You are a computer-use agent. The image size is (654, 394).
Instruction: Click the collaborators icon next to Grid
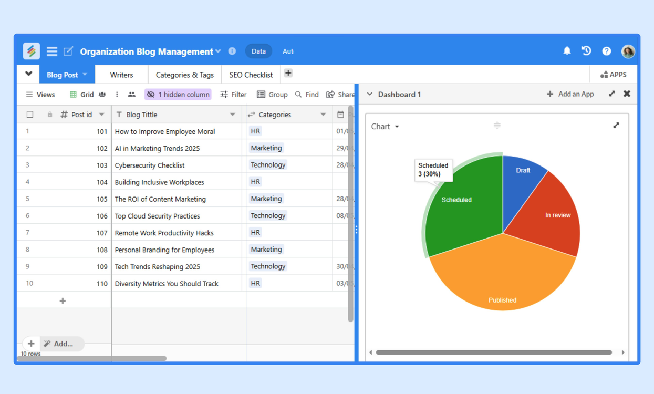pos(102,95)
